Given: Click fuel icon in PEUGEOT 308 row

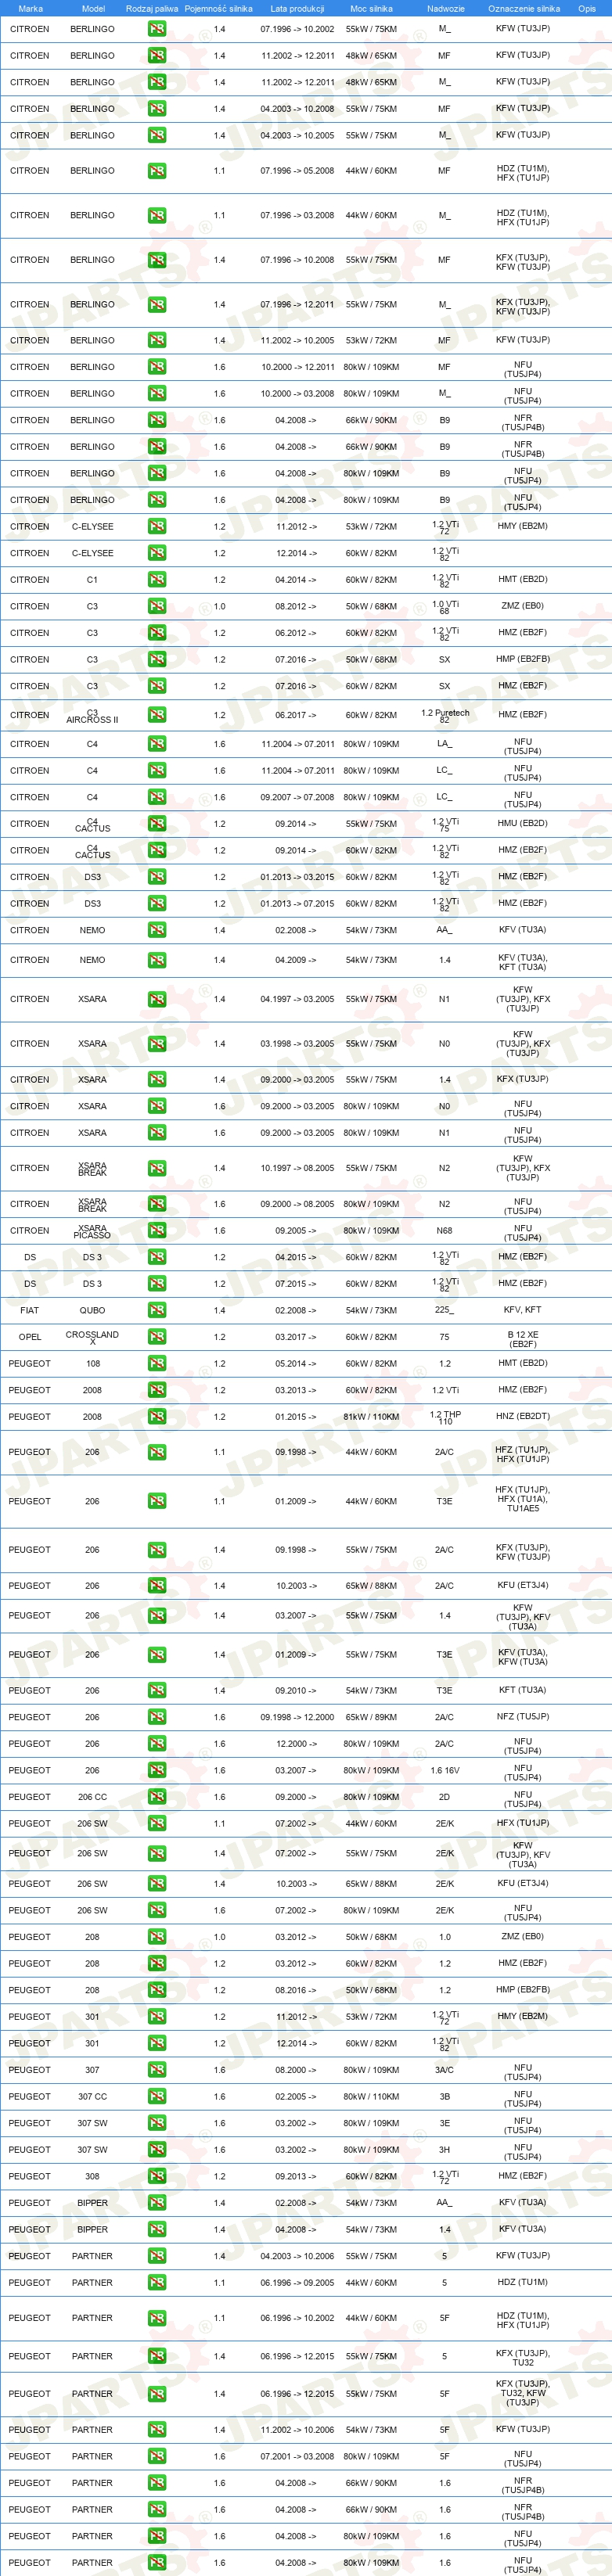Looking at the screenshot, I should coord(157,2176).
